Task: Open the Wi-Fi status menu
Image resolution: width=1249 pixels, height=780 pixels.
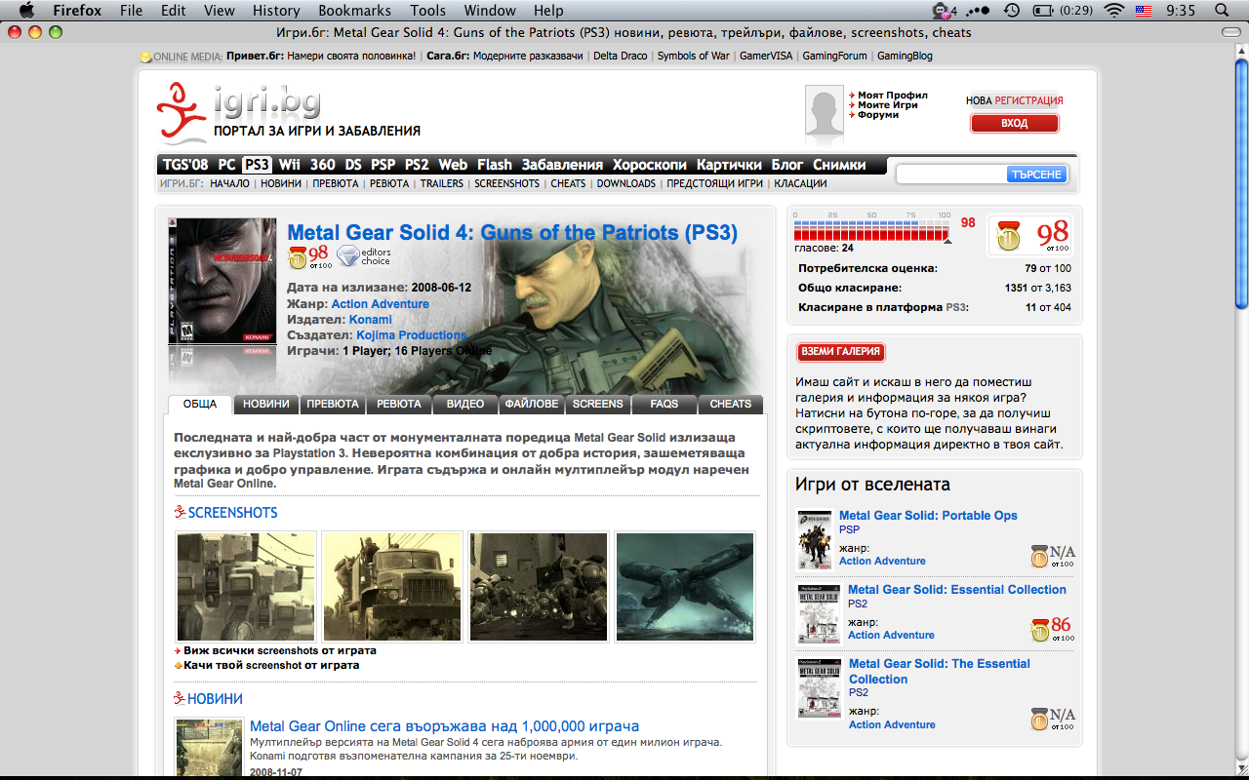Action: point(1113,11)
